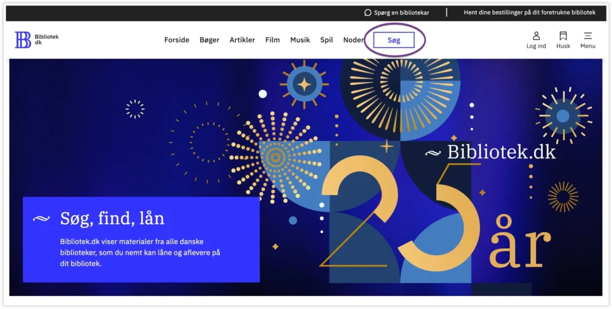Screen dimensions: 612x309
Task: Select the Musik menu item
Action: pos(300,40)
